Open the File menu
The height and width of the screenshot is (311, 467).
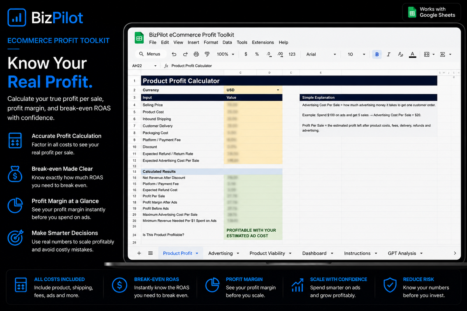153,42
